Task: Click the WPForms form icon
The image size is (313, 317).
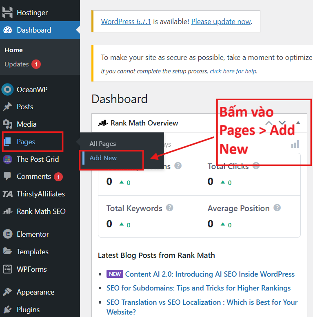Action: [x=7, y=269]
